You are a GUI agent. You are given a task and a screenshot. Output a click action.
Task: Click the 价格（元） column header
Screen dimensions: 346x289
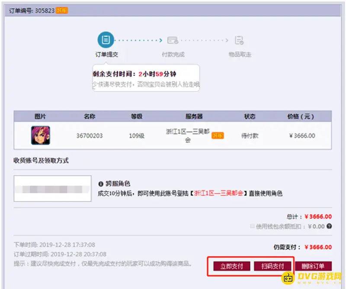(x=301, y=116)
